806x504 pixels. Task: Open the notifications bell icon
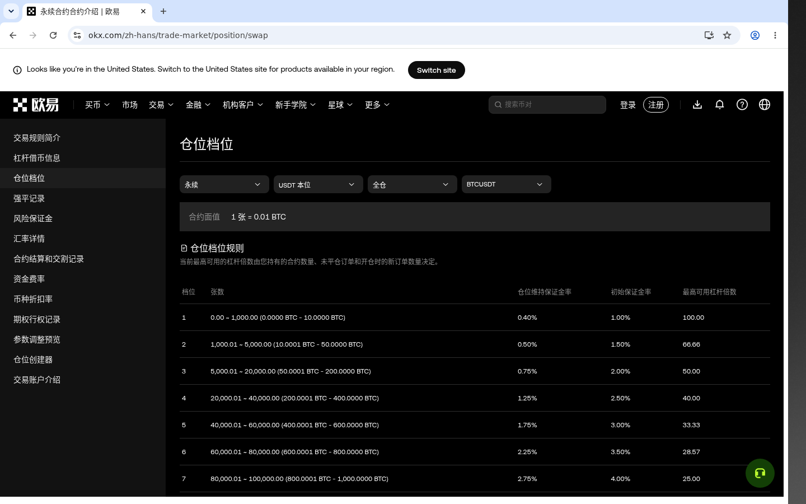point(720,105)
